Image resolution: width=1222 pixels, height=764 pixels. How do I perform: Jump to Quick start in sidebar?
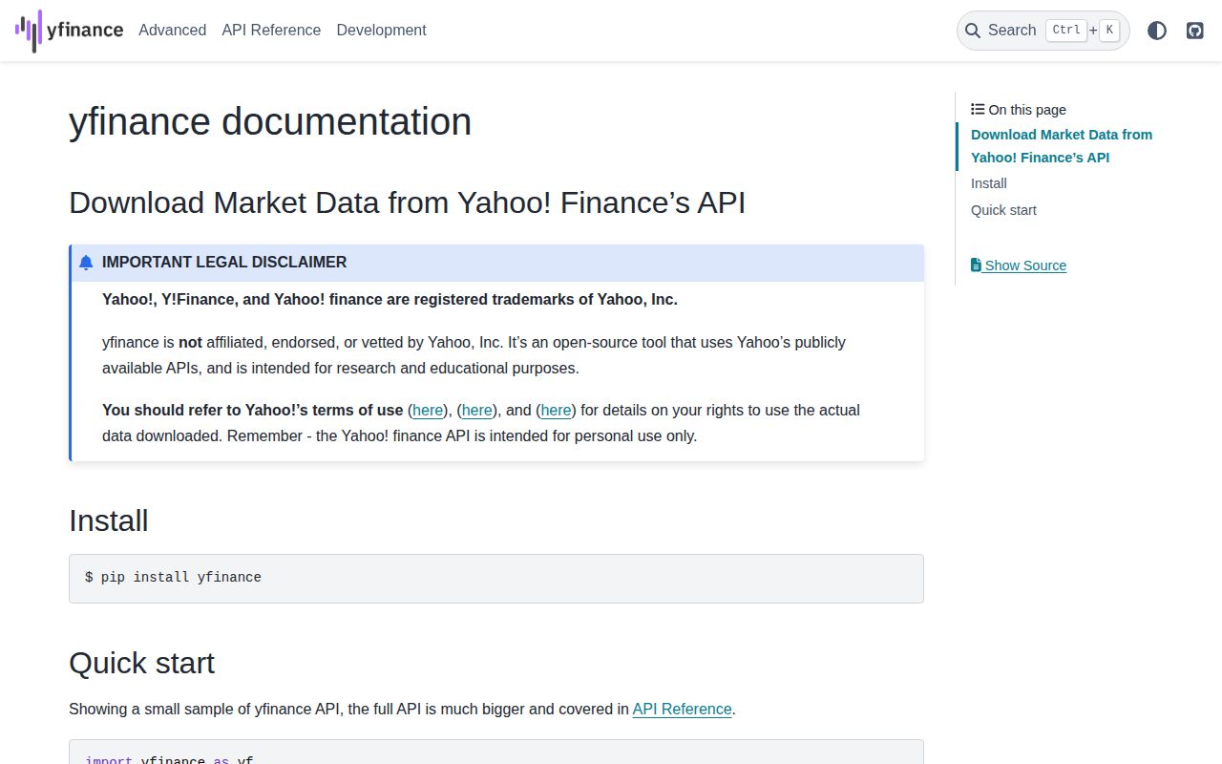tap(1003, 210)
